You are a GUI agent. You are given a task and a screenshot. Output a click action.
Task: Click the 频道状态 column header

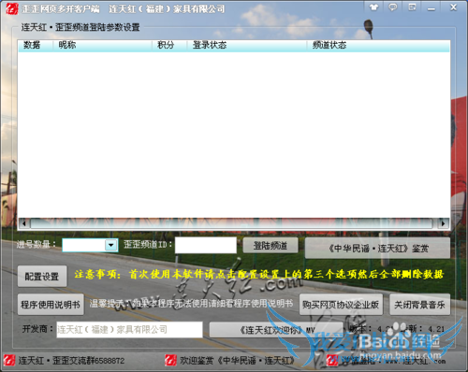click(378, 45)
